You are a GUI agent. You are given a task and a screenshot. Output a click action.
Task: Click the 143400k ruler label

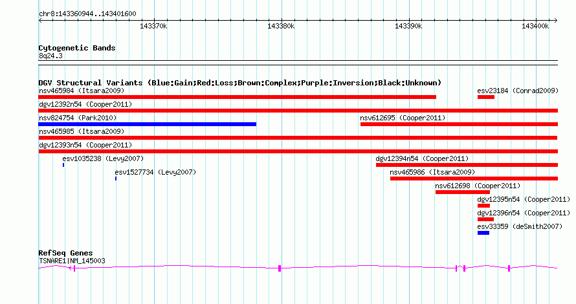[x=535, y=26]
